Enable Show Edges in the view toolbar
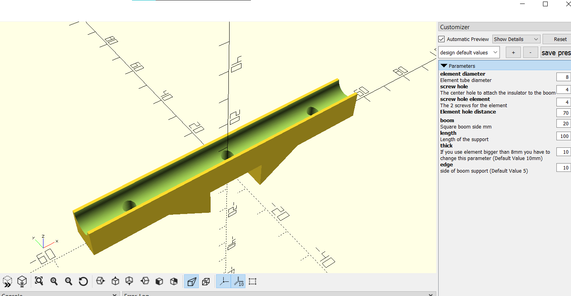The height and width of the screenshot is (296, 571). (x=253, y=281)
